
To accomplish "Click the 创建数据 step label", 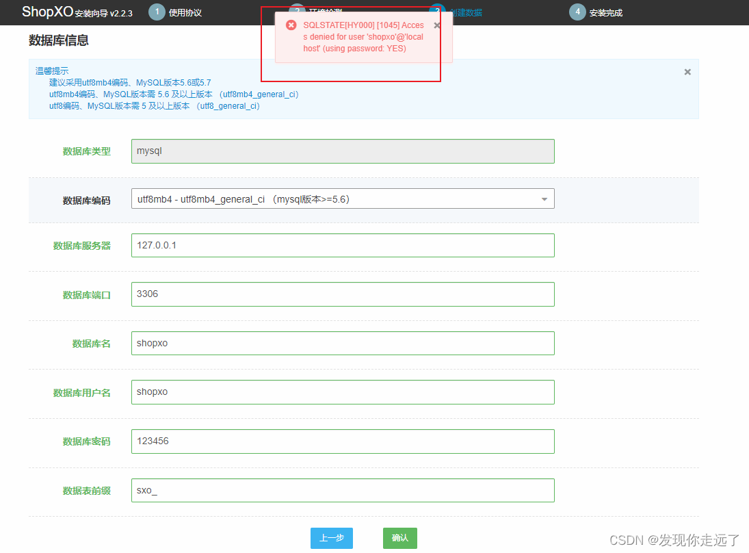I will pyautogui.click(x=466, y=13).
